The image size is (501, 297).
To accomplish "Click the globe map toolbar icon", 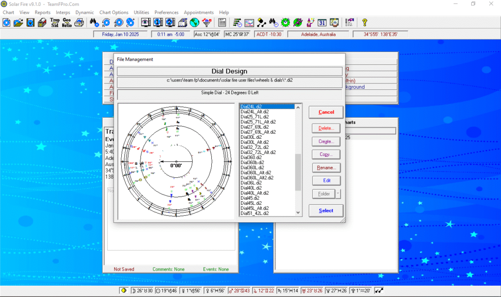I will (195, 22).
